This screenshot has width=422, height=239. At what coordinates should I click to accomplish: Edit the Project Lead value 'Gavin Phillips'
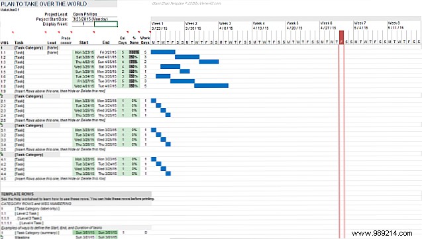[85, 15]
